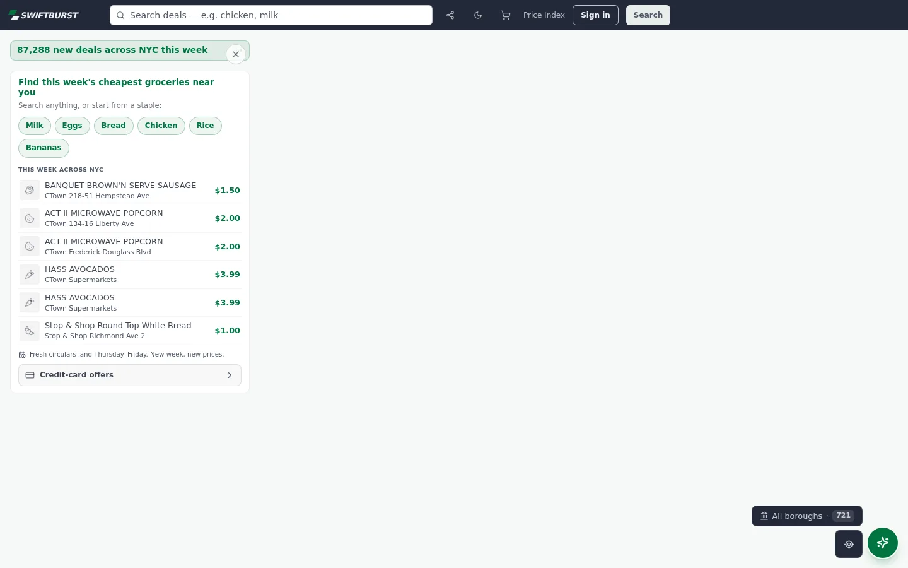Click the $1.00 white bread price
This screenshot has width=908, height=568.
(228, 331)
